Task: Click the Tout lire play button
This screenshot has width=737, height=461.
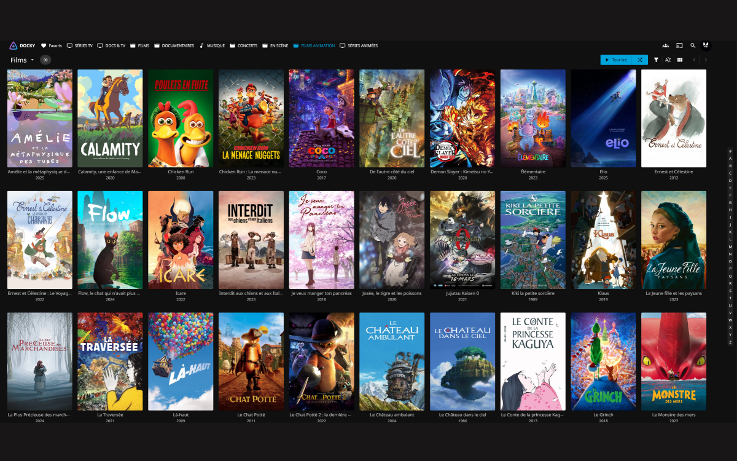Action: point(617,60)
